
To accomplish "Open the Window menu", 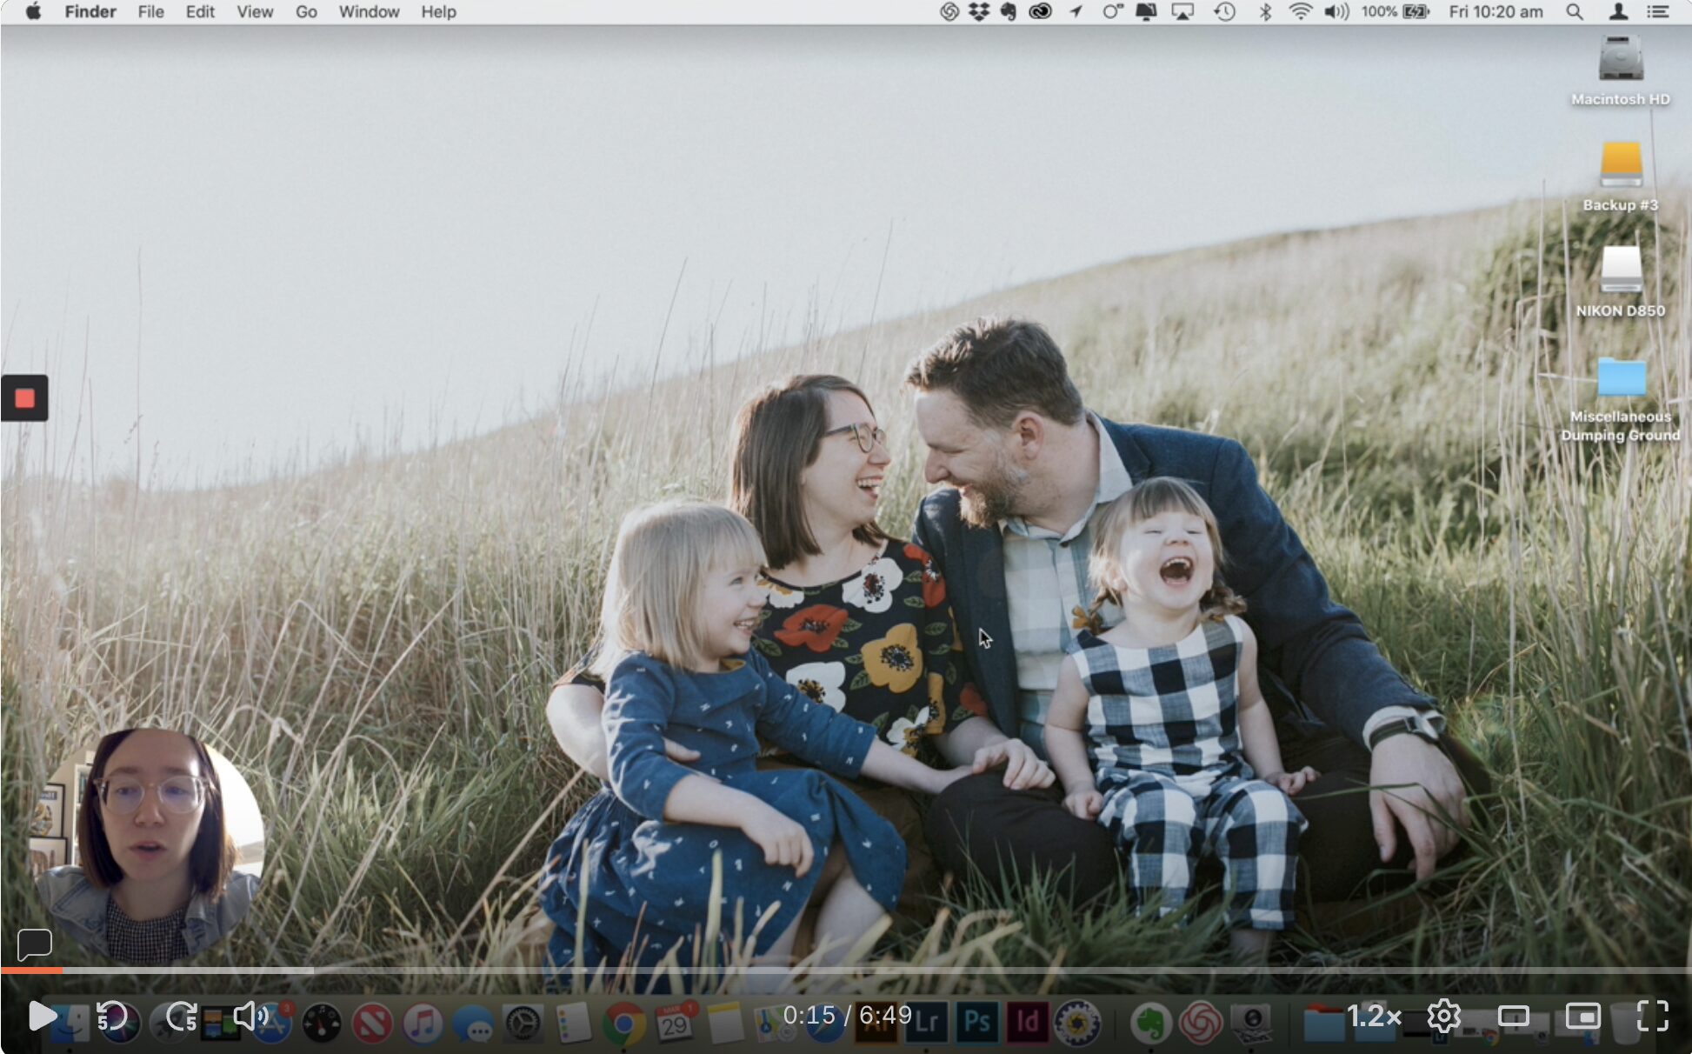I will tap(369, 12).
